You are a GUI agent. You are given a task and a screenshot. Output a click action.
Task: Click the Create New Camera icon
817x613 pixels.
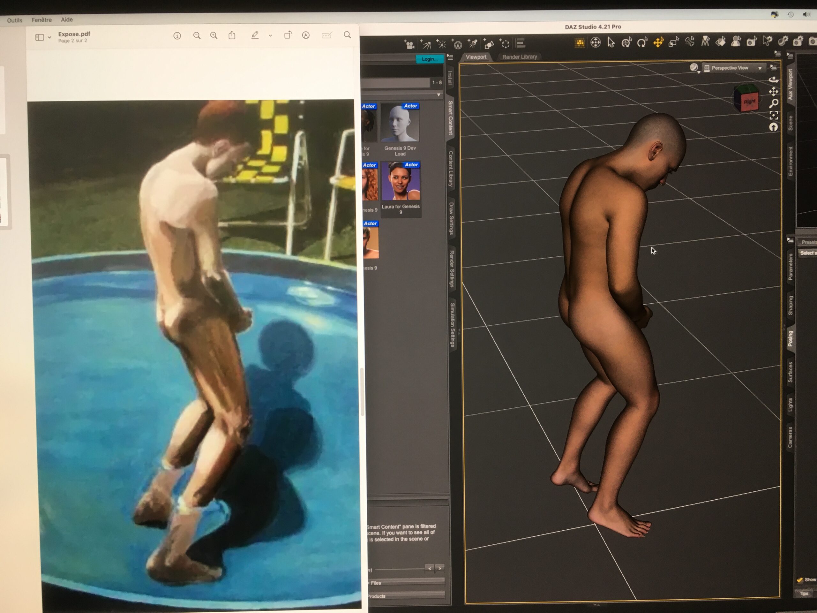pos(409,45)
